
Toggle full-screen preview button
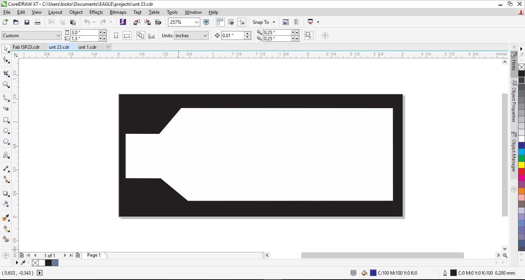[x=206, y=22]
